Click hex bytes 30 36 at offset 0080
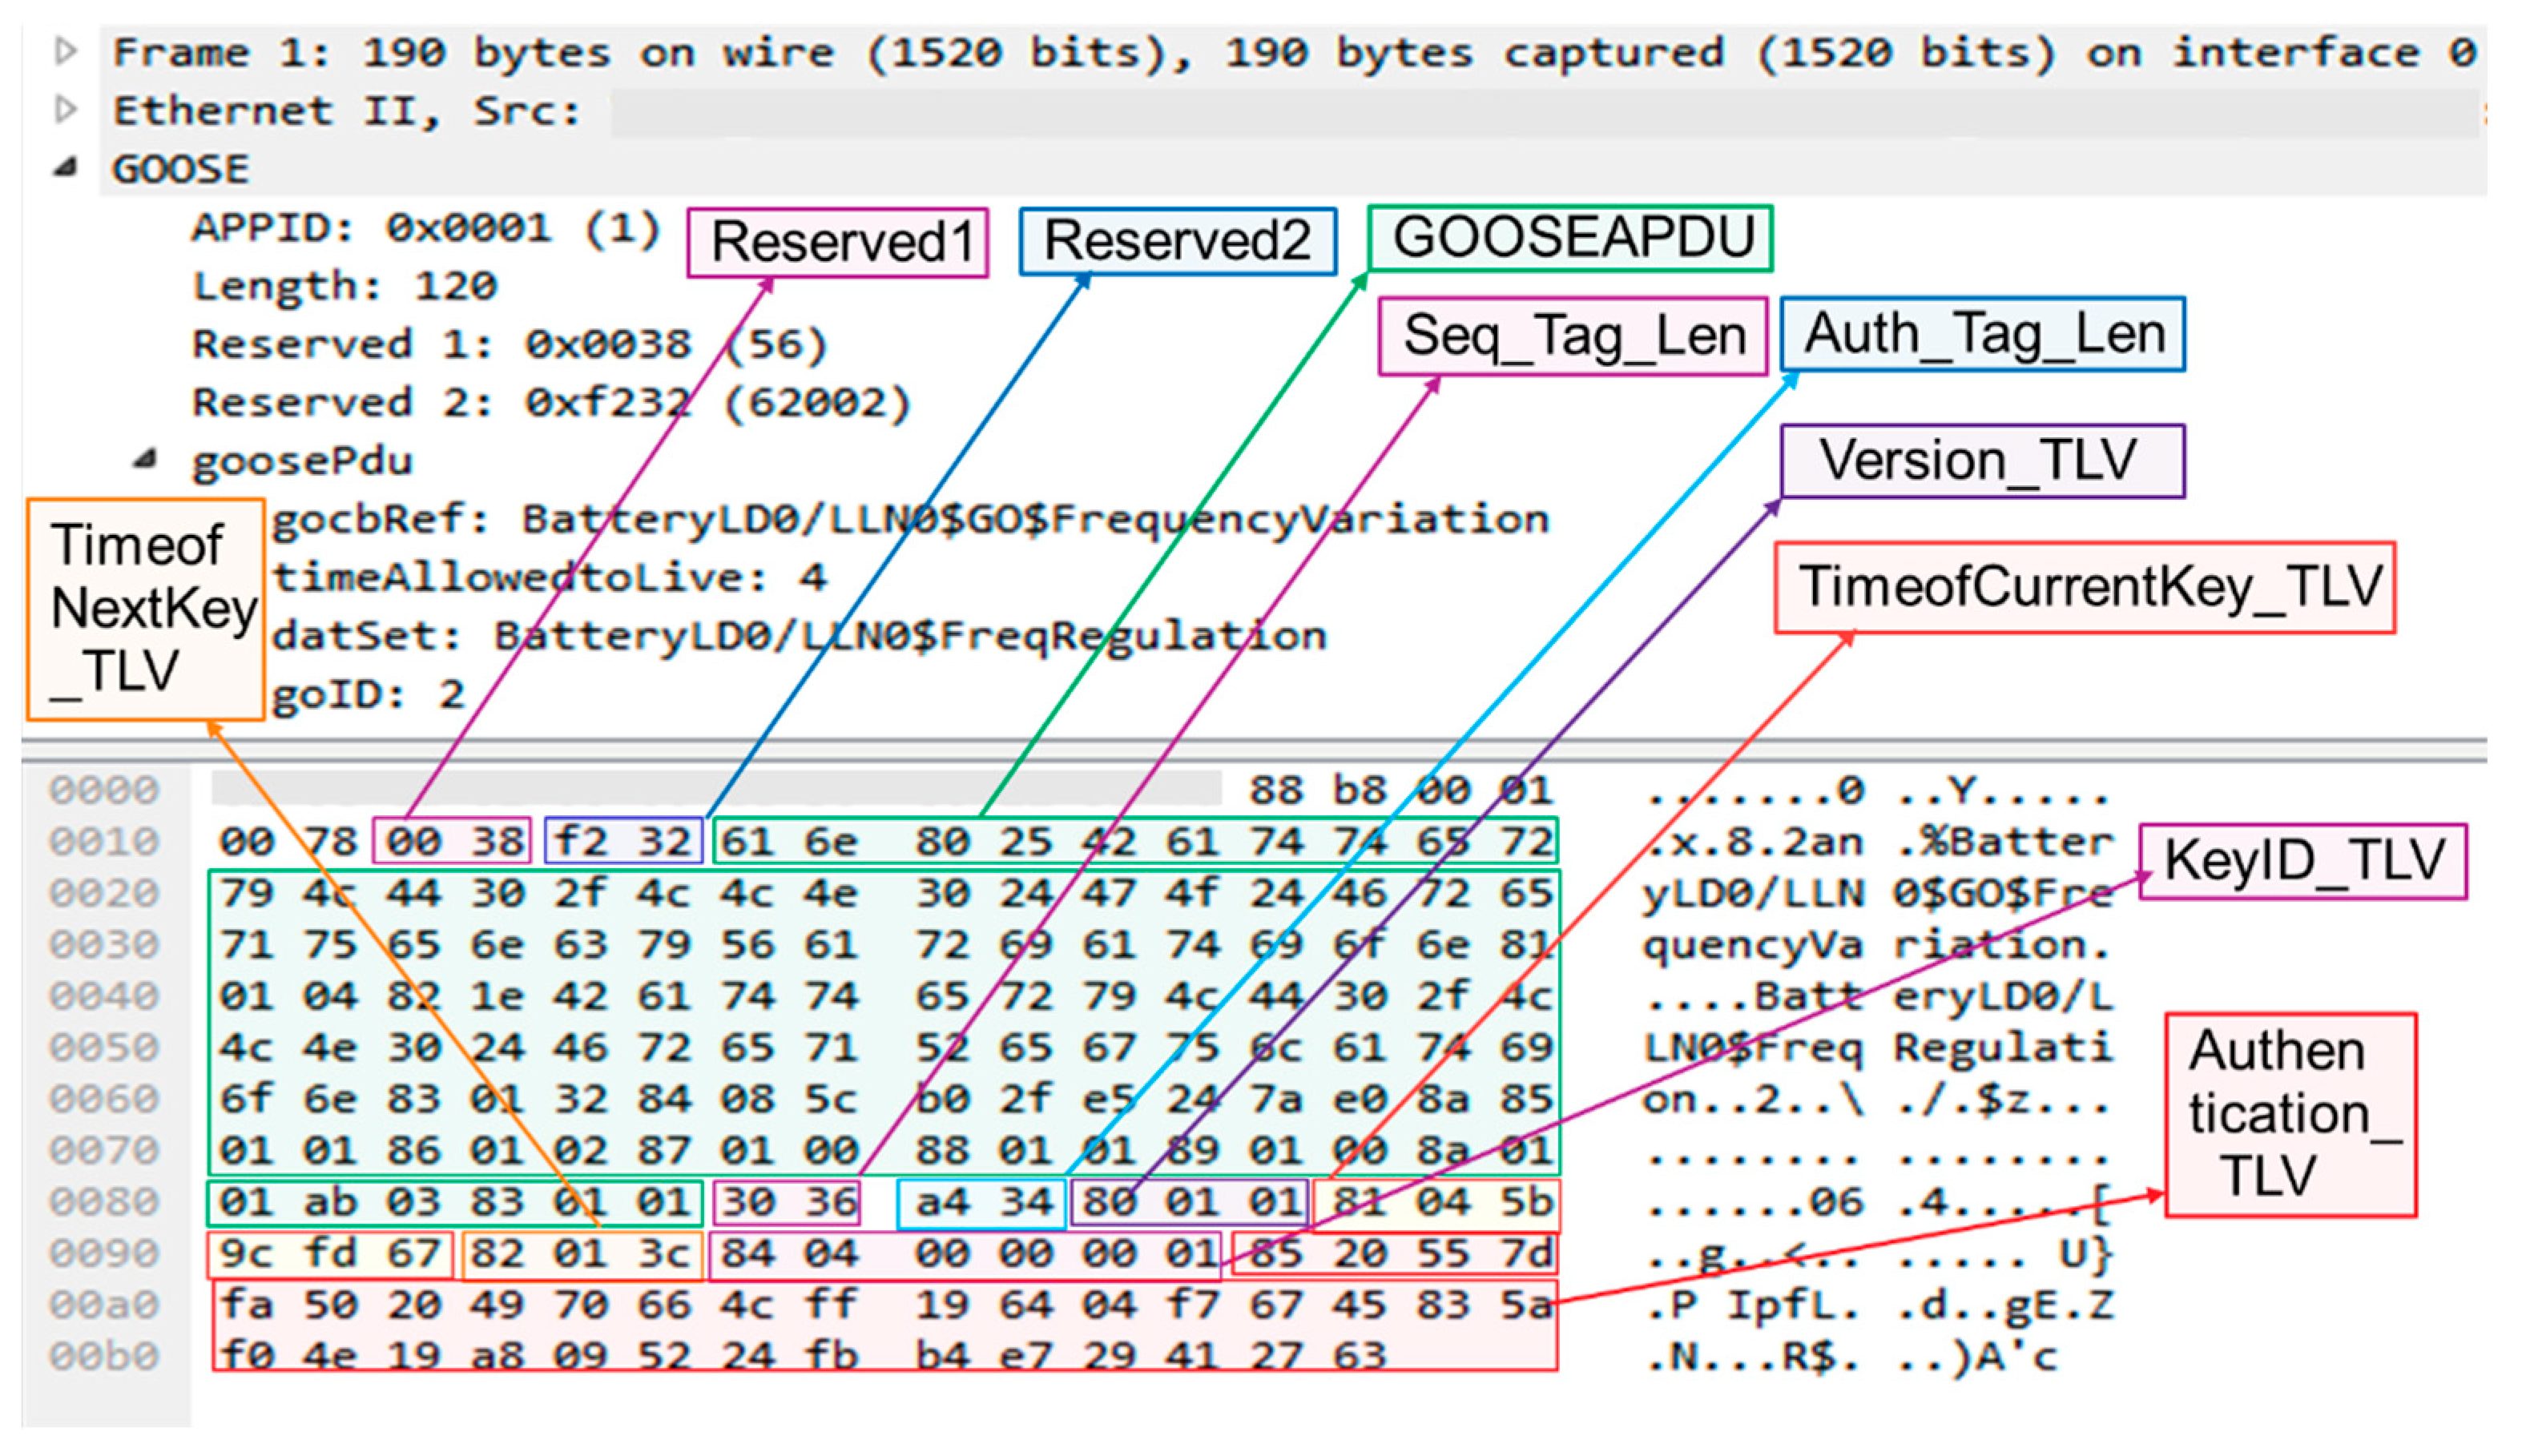This screenshot has height=1456, width=2530. coord(788,1202)
